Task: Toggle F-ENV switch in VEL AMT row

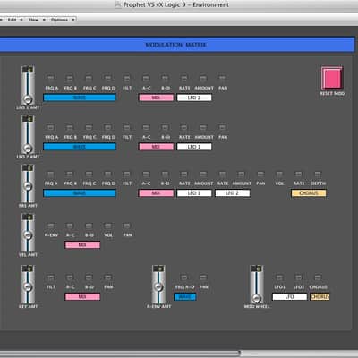Action: click(51, 226)
